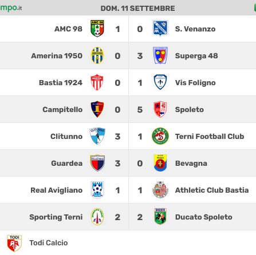Screen dimensions: 256x255
Task: Click the Todi Calcio crest
Action: (x=14, y=243)
